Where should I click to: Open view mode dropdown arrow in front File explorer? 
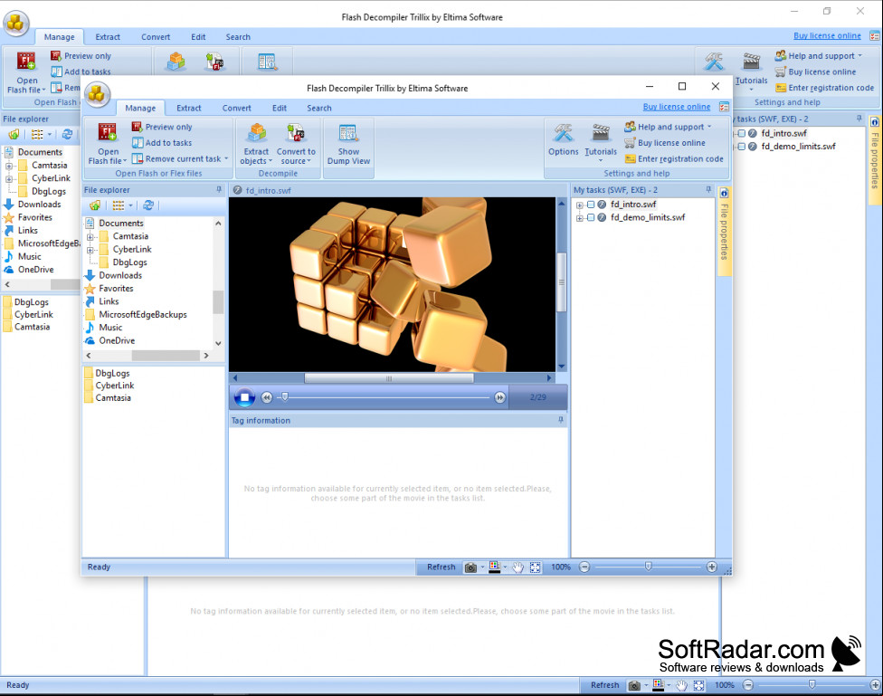[130, 205]
